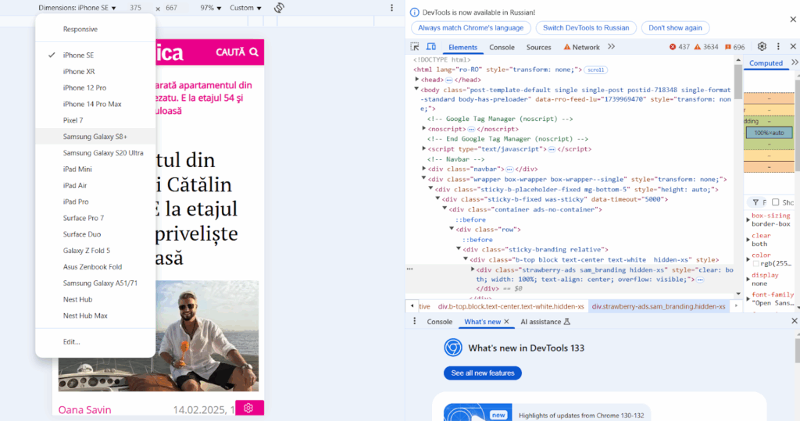Click Switch DevTools to Russian button
The width and height of the screenshot is (800, 421).
click(x=586, y=27)
